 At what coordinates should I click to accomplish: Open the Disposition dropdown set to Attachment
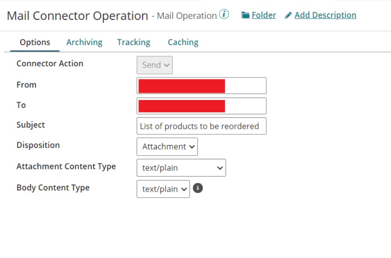[x=167, y=147]
